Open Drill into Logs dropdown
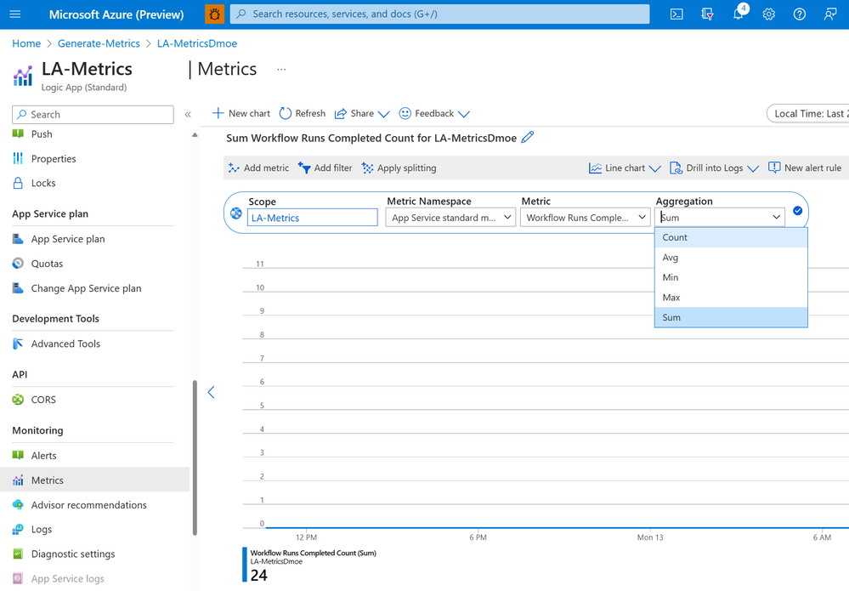 tap(714, 168)
